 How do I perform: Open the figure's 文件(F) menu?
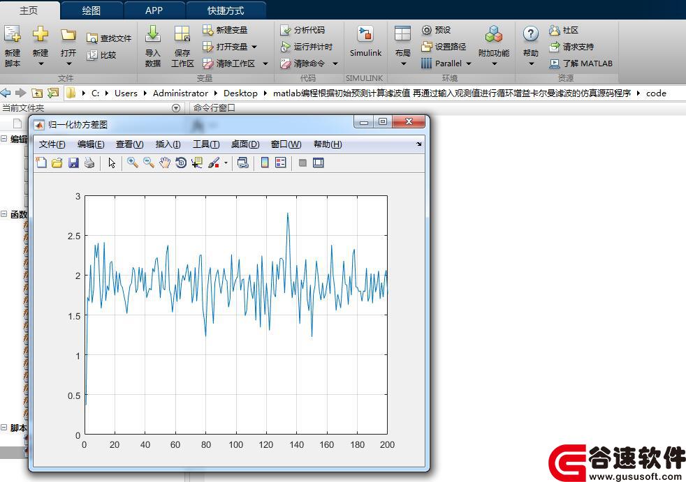[52, 144]
